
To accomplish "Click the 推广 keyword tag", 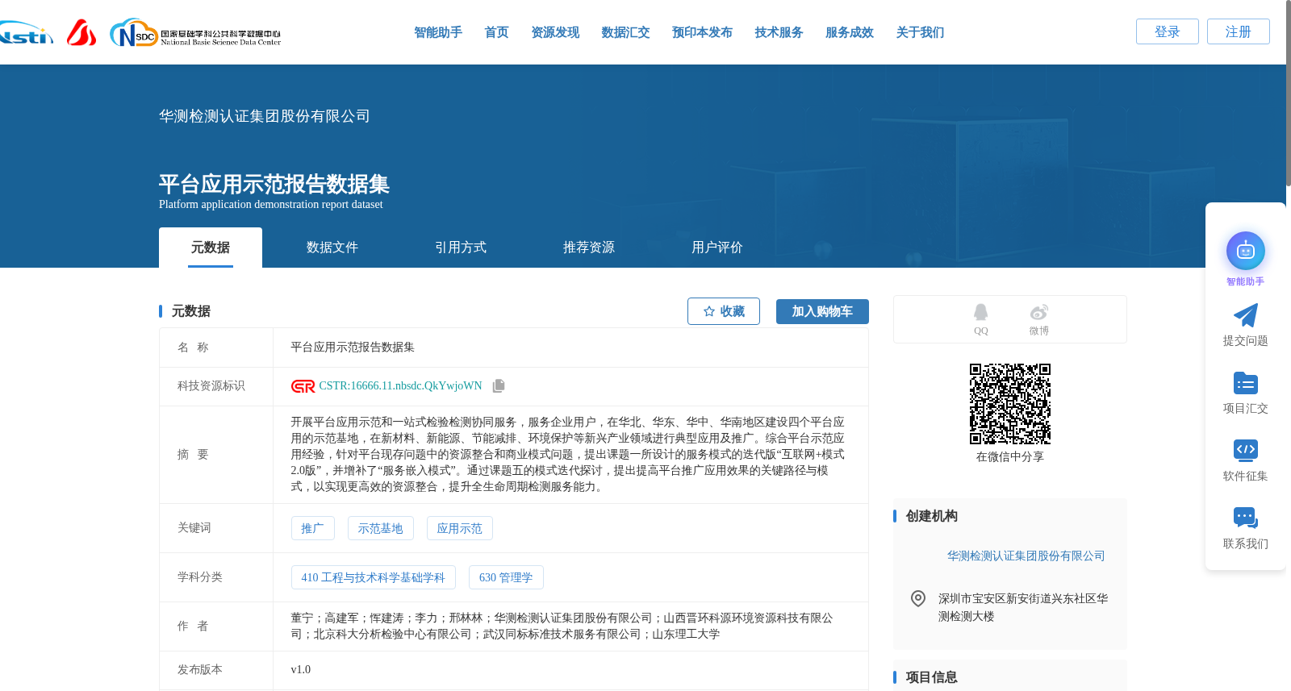I will click(x=312, y=528).
